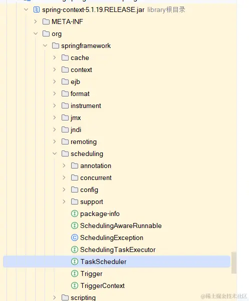Click the SchedulingAwareRunnable interface icon
249x301 pixels.
(75, 225)
